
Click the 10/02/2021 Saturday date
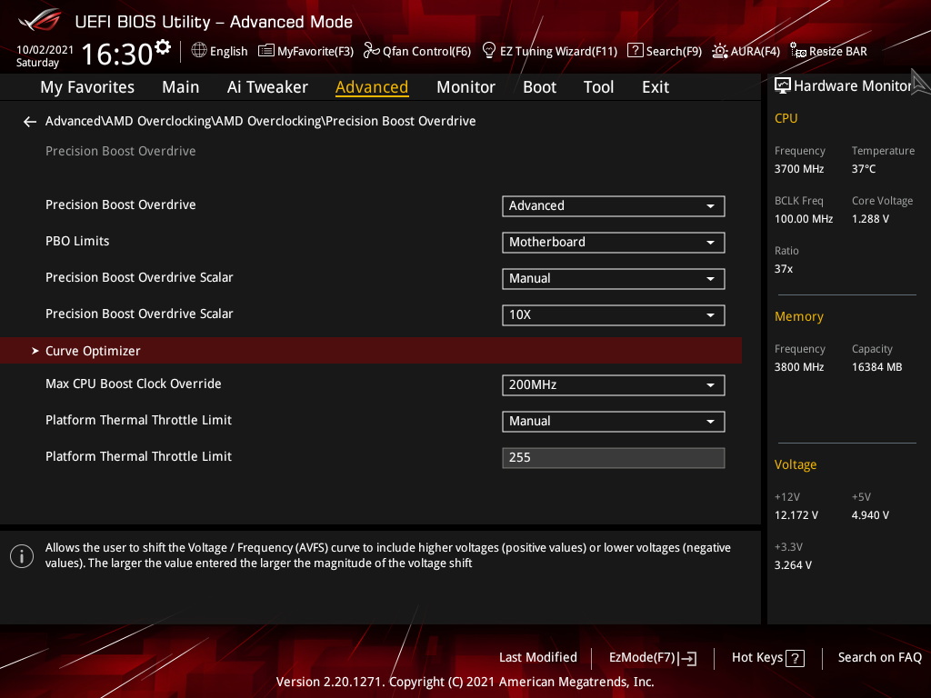[45, 55]
